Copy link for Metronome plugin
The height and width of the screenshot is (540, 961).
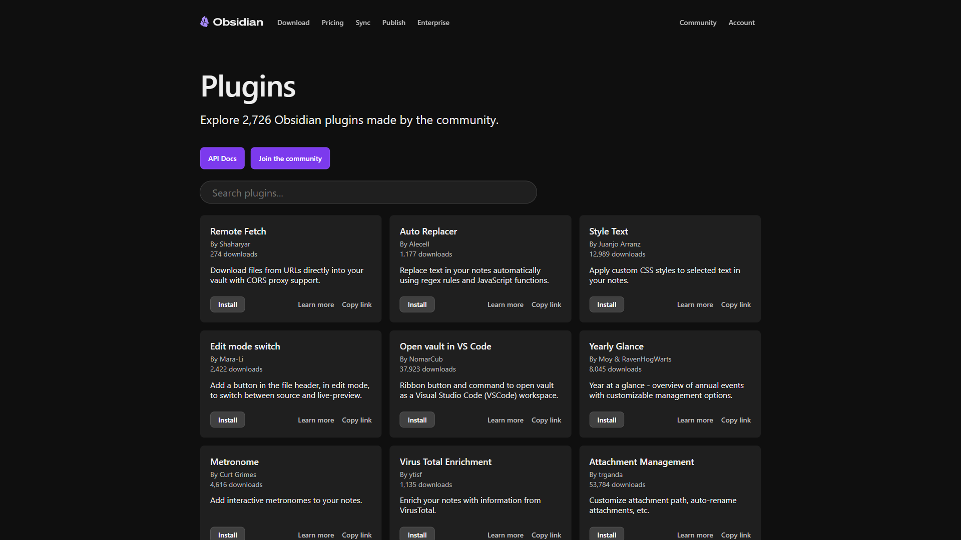[357, 535]
